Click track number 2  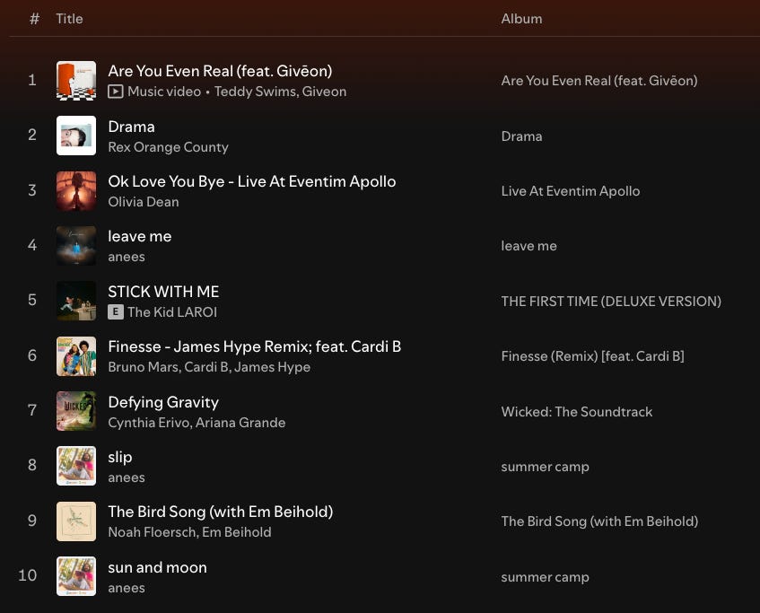pyautogui.click(x=32, y=135)
